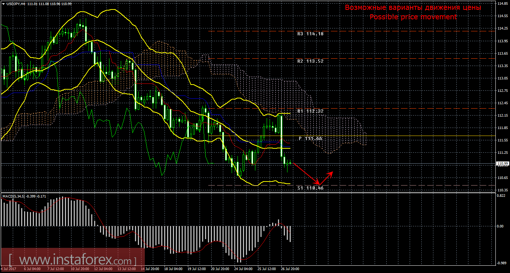The image size is (510, 273).
Task: Click the 19 Jul 12:00 time label
Action: (197, 269)
